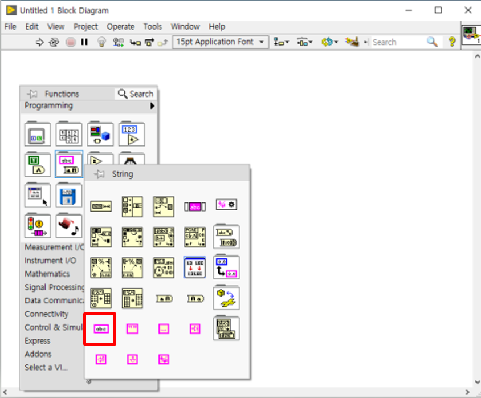The width and height of the screenshot is (481, 398).
Task: Expand the Mathematics category
Action: pyautogui.click(x=47, y=274)
